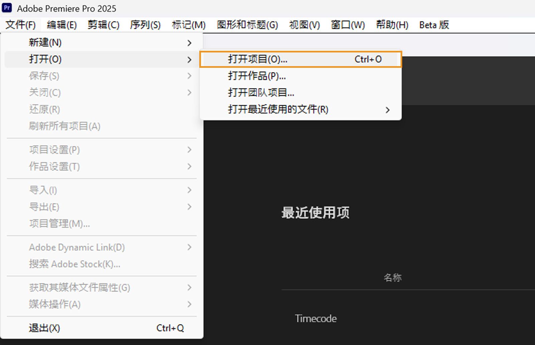Image resolution: width=535 pixels, height=345 pixels.
Task: Click 打开团队项目 menu entry
Action: [260, 93]
